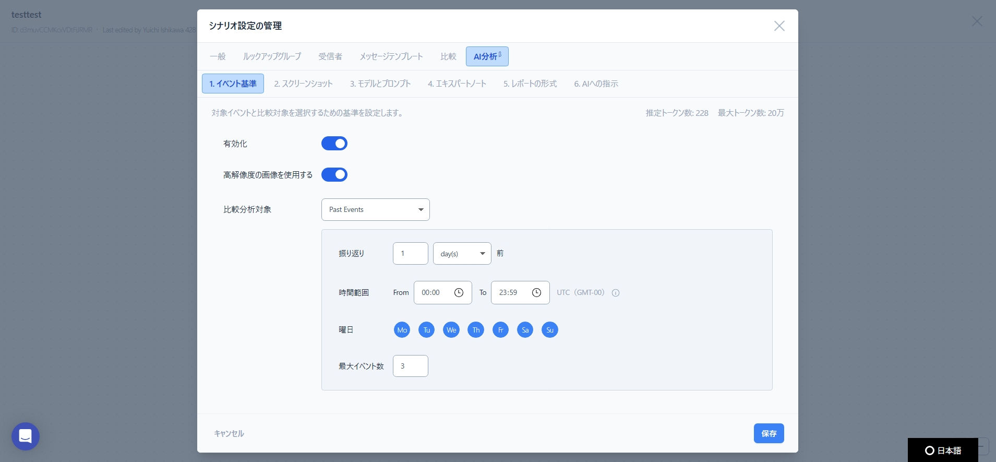Click the UTC timezone info icon
The image size is (996, 462).
(x=616, y=293)
